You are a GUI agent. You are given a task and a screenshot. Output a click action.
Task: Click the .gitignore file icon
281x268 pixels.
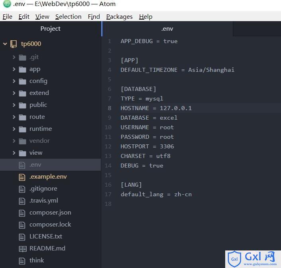pos(22,189)
